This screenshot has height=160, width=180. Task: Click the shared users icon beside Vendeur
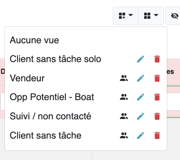coord(124,78)
